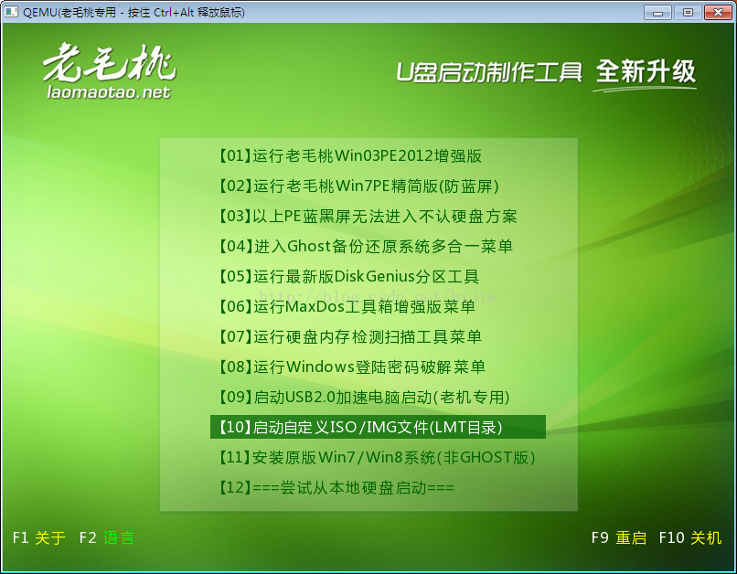
Task: Close the QEMU window
Action: point(718,12)
